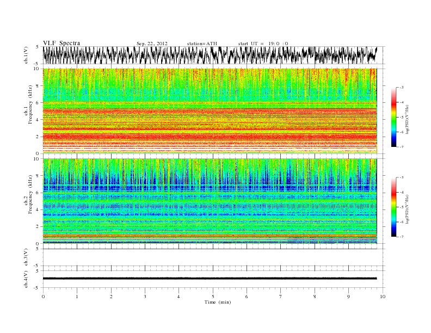Click the 'station=ATH' label
The height and width of the screenshot is (333, 431).
point(202,44)
